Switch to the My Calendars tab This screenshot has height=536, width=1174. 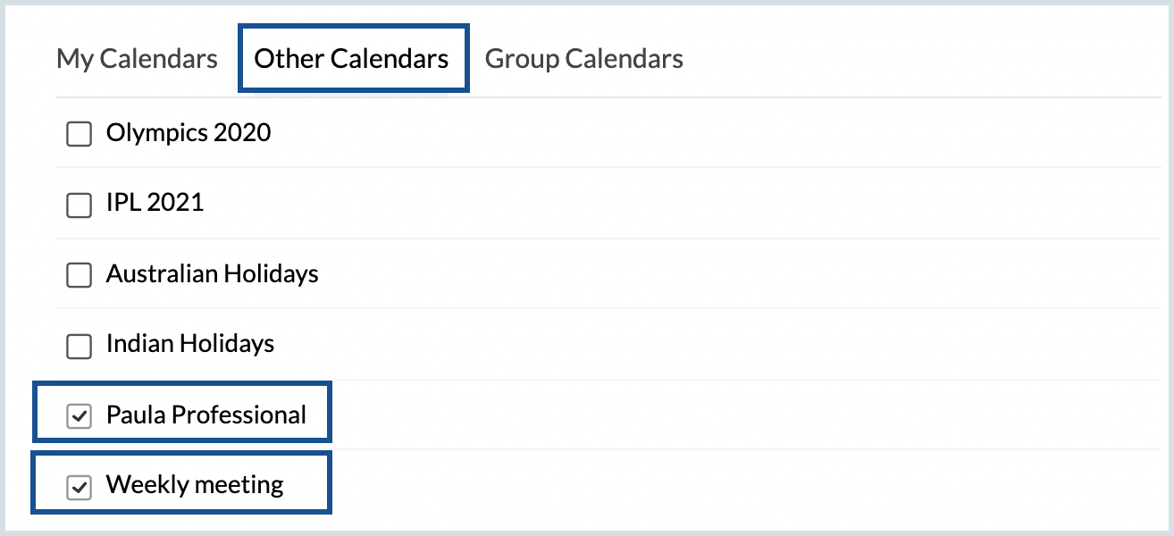click(137, 59)
